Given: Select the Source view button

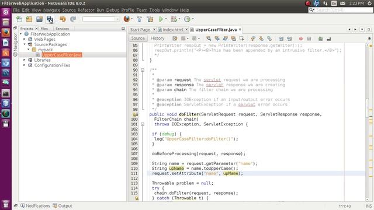Looking at the screenshot, I should coord(138,38).
